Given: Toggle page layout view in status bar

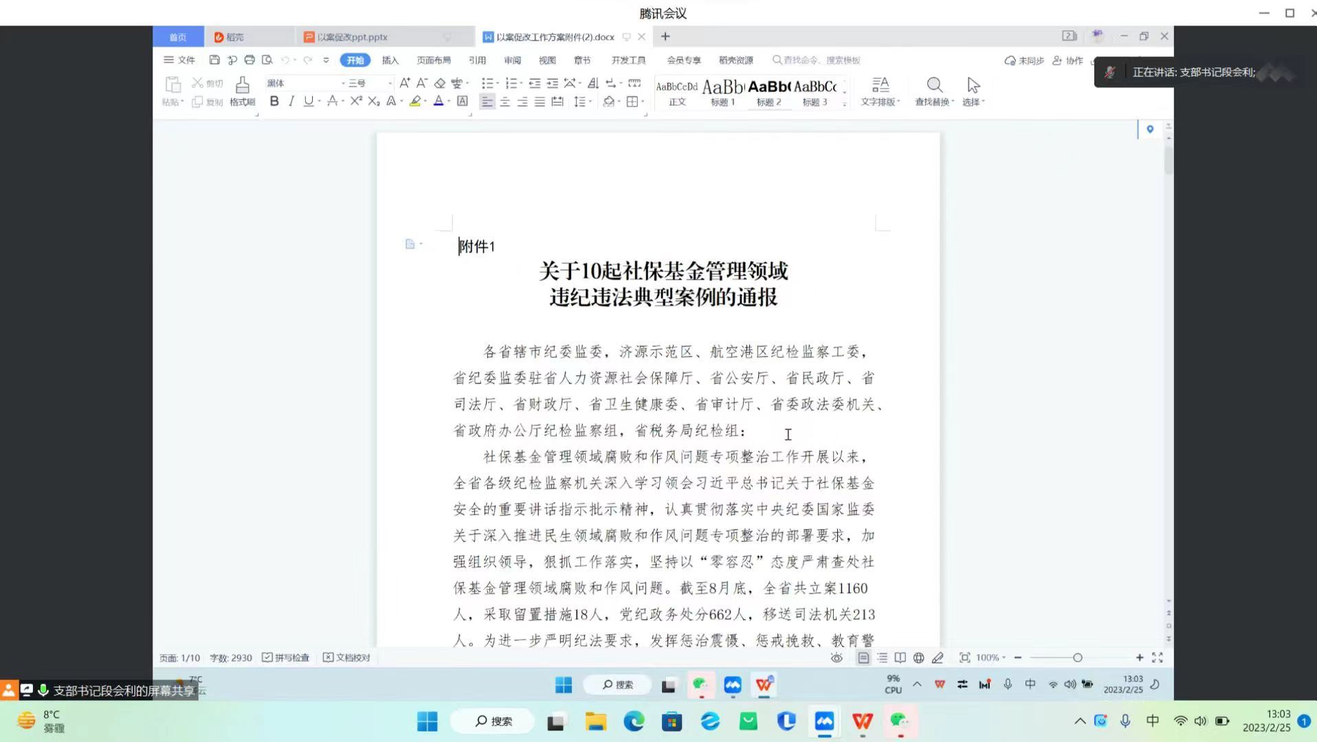Looking at the screenshot, I should pyautogui.click(x=863, y=657).
